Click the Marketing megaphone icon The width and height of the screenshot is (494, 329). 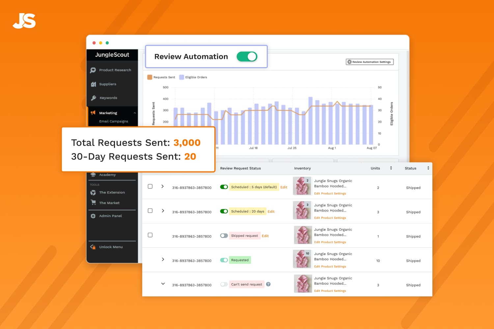coord(93,113)
